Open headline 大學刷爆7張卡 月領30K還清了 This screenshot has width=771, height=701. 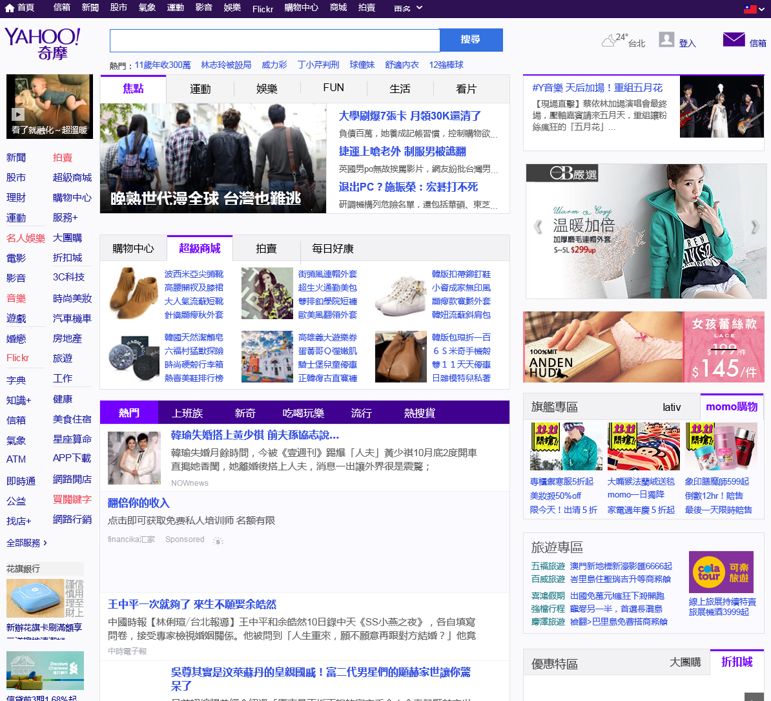click(409, 116)
